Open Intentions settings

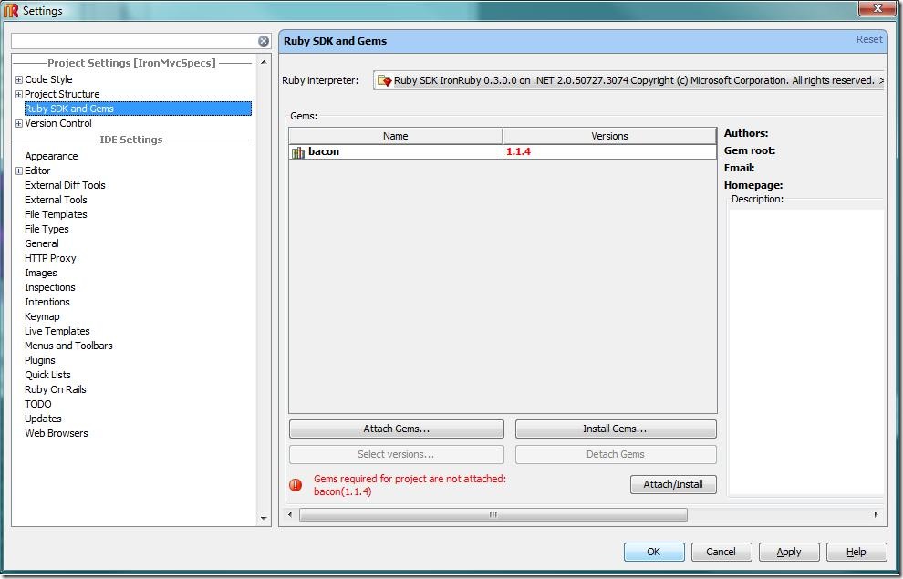point(47,302)
